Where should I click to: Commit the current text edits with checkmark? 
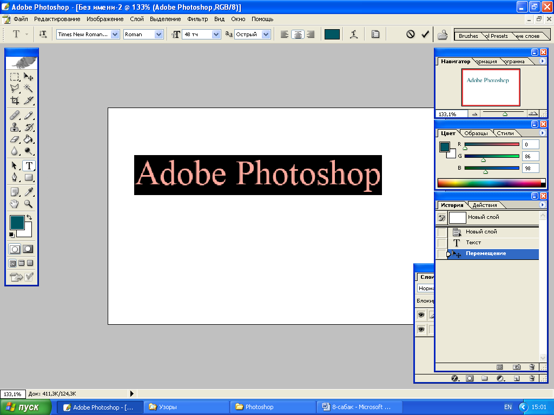[425, 34]
